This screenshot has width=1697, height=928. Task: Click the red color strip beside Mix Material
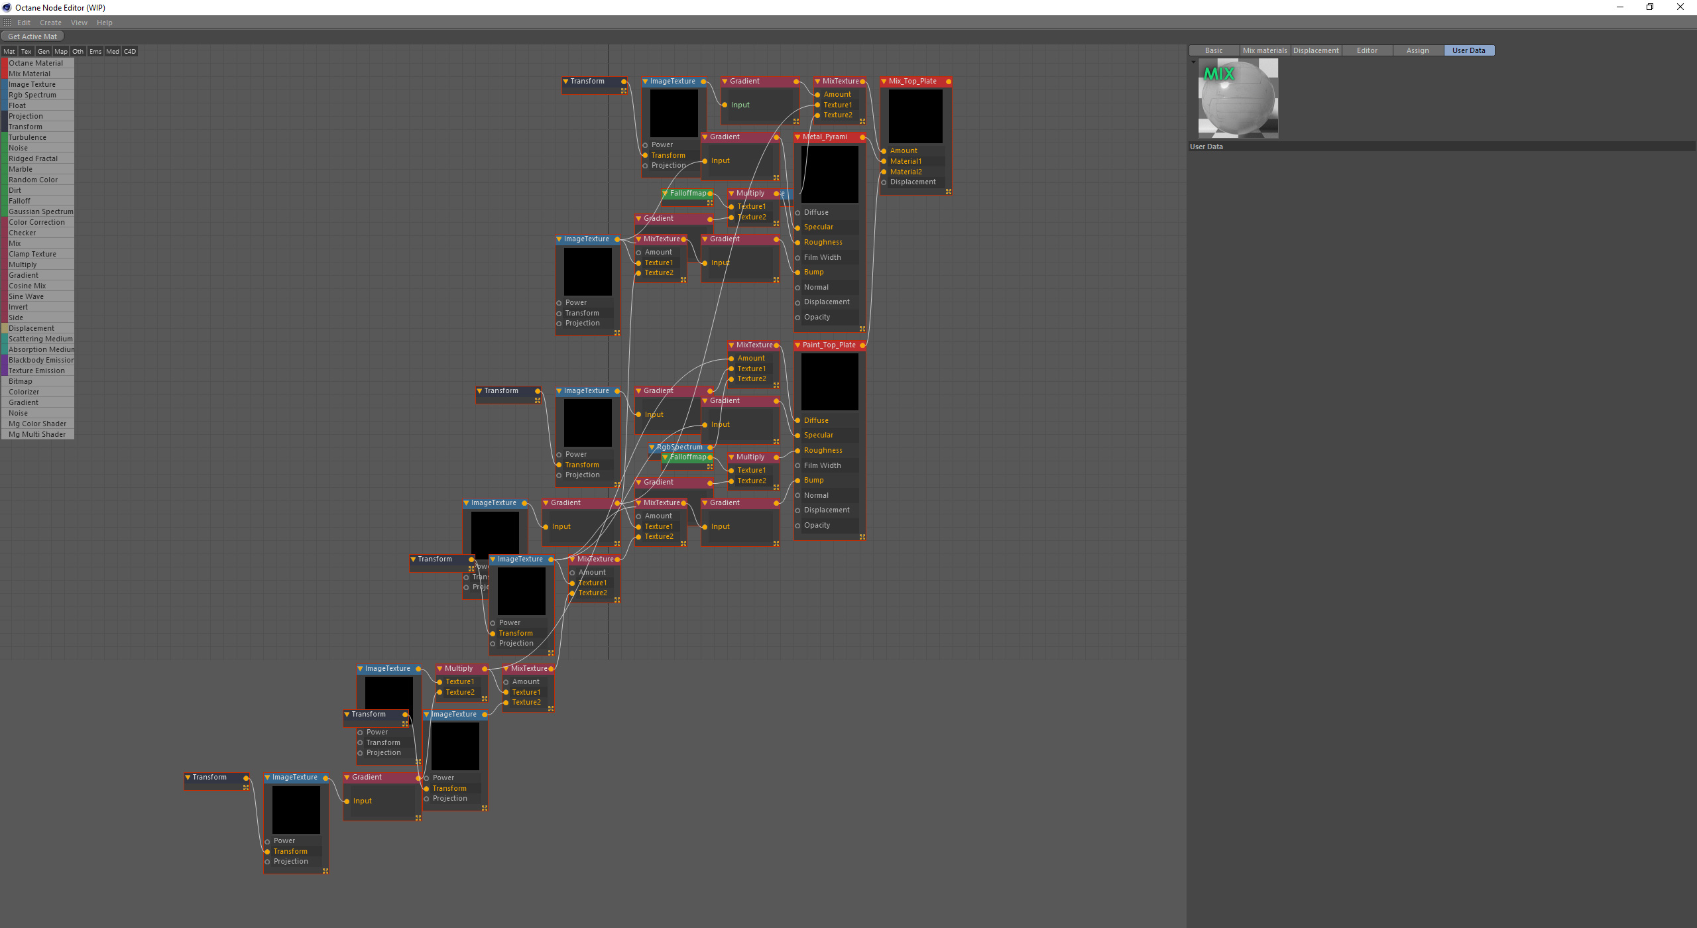click(4, 74)
